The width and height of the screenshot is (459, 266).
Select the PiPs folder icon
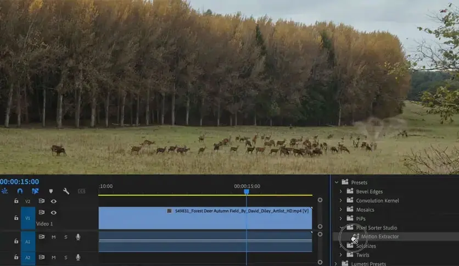[x=350, y=218]
